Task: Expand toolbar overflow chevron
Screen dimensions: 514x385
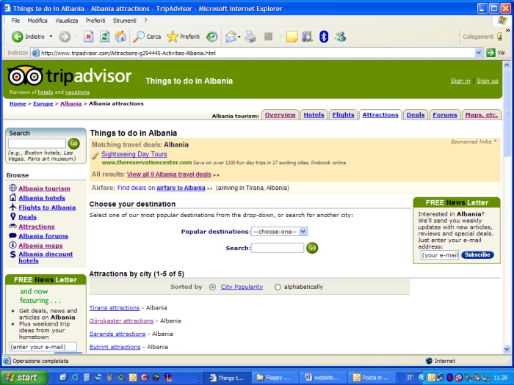Action: [x=508, y=30]
